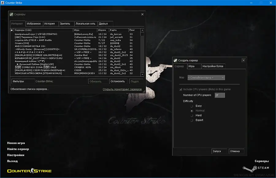Click the padlock icon in the server list header
Screen dimensions: 276x178
pos(12,30)
